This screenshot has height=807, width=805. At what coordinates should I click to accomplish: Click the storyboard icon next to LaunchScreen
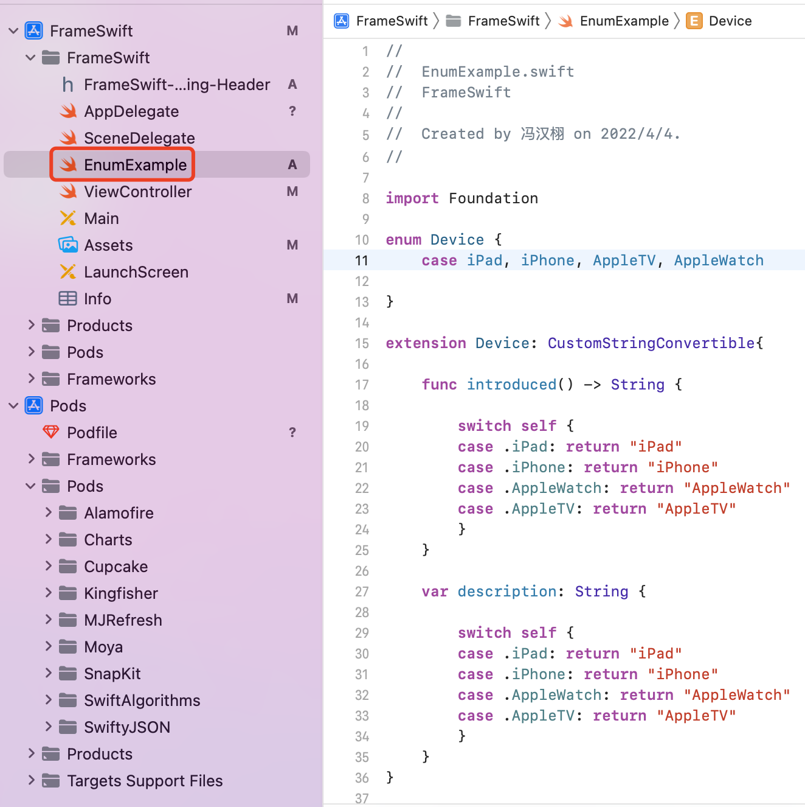[x=68, y=272]
